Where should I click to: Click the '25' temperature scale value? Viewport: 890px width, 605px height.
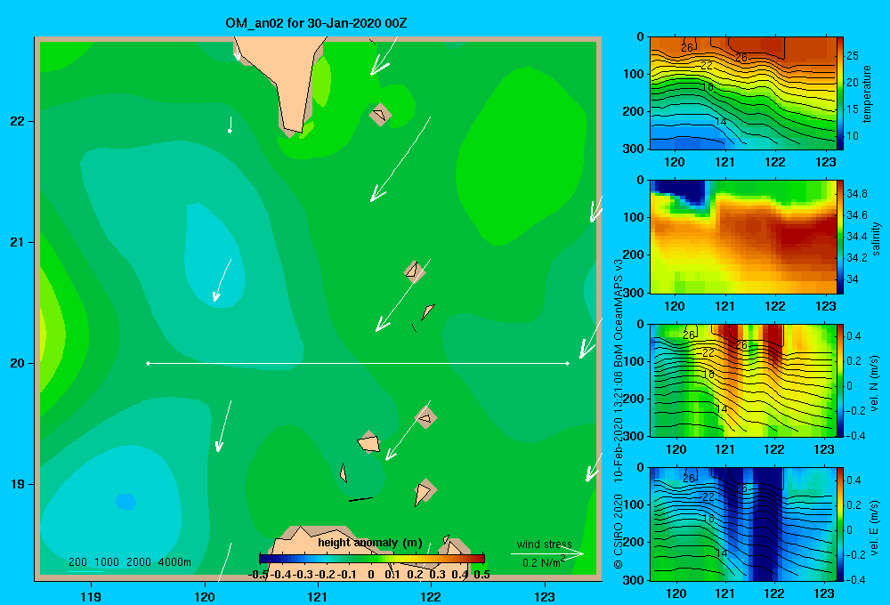tap(852, 56)
